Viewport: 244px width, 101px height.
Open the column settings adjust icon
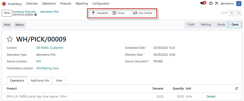[237, 88]
